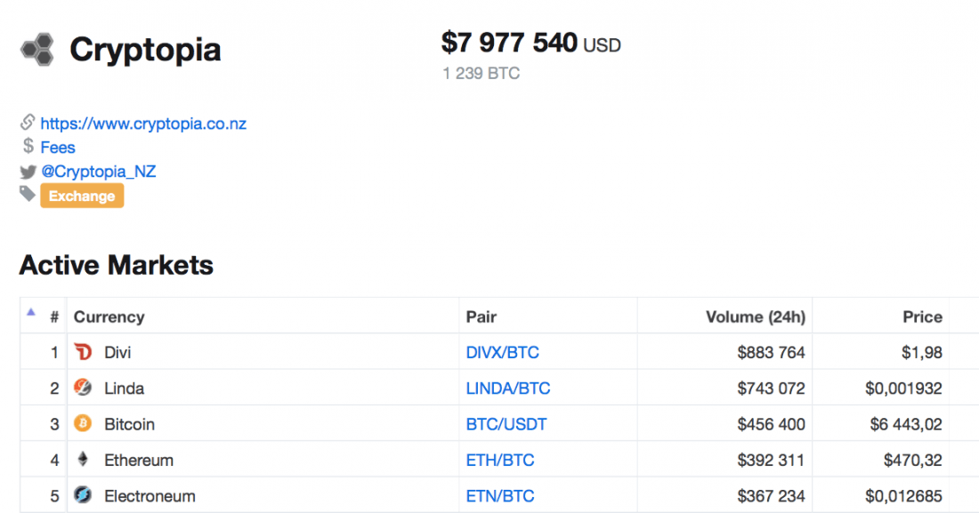Click the Linda currency name

coord(125,389)
